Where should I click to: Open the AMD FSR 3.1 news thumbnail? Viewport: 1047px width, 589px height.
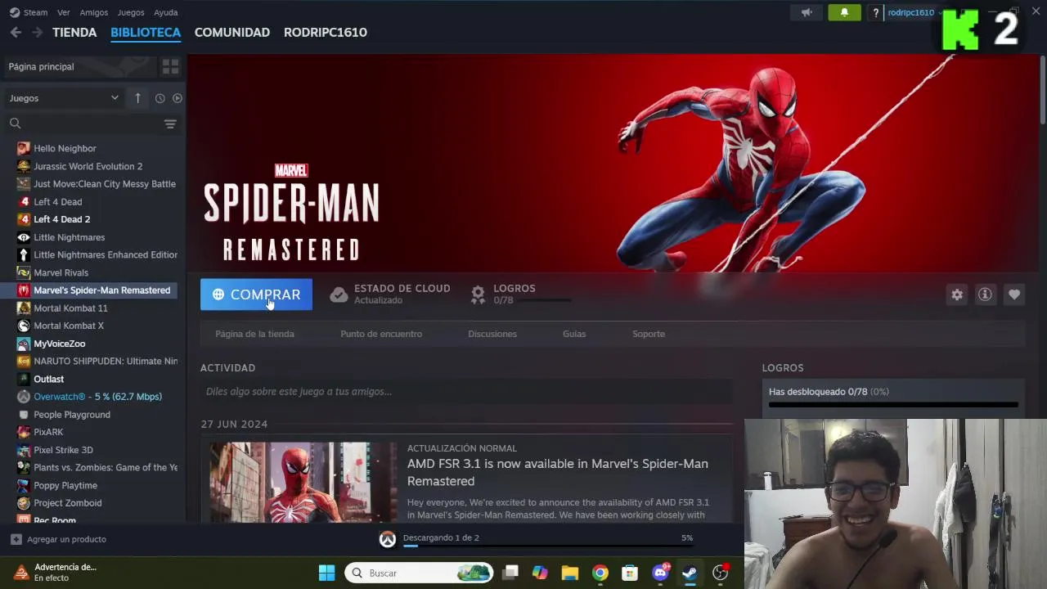pos(303,482)
